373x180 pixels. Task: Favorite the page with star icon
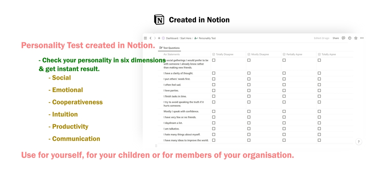(356, 38)
